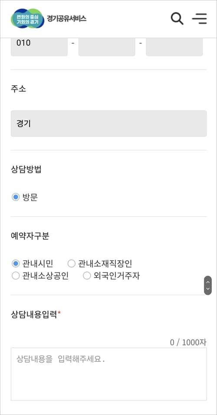Select the 관내시민 radio option
The height and width of the screenshot is (415, 217).
pyautogui.click(x=16, y=264)
